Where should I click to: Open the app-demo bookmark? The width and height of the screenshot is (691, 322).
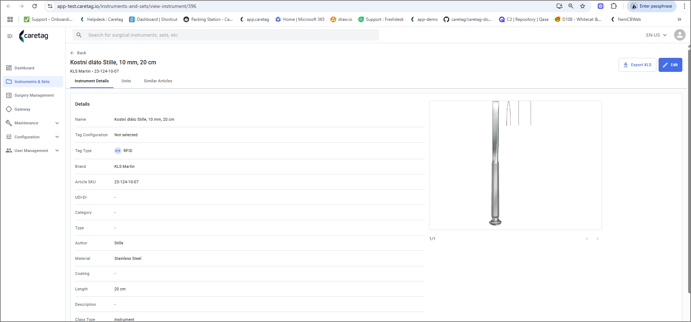click(424, 19)
